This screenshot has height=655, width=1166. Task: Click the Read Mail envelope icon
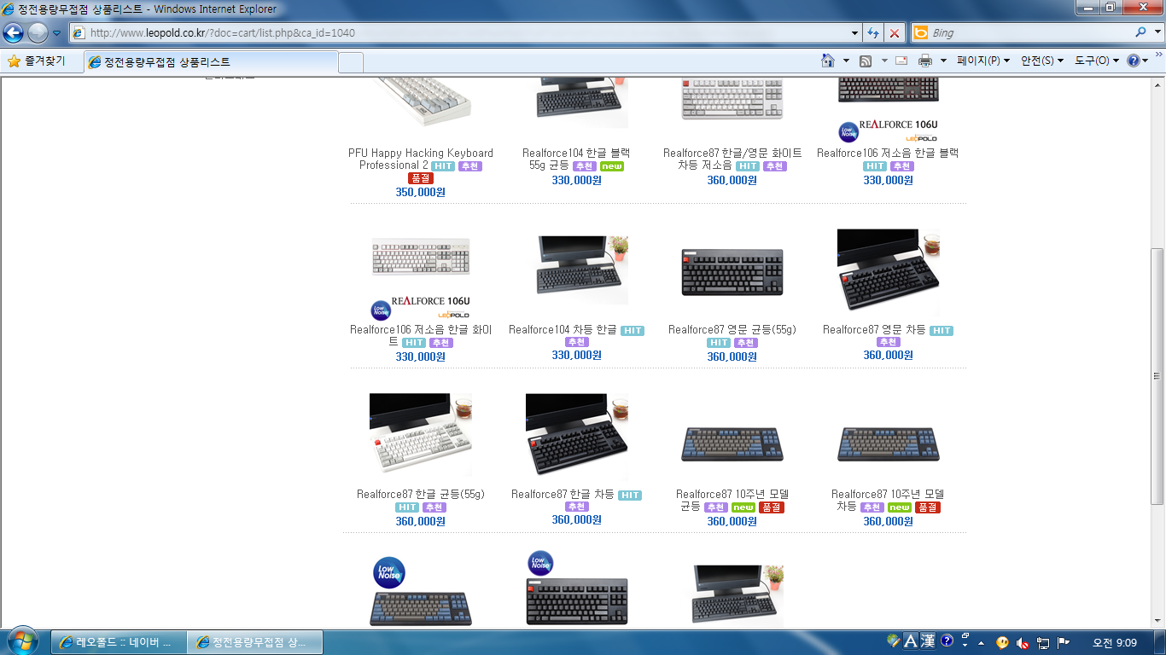(x=901, y=61)
